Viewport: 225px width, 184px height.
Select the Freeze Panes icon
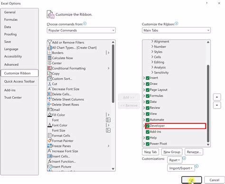[x=50, y=146]
